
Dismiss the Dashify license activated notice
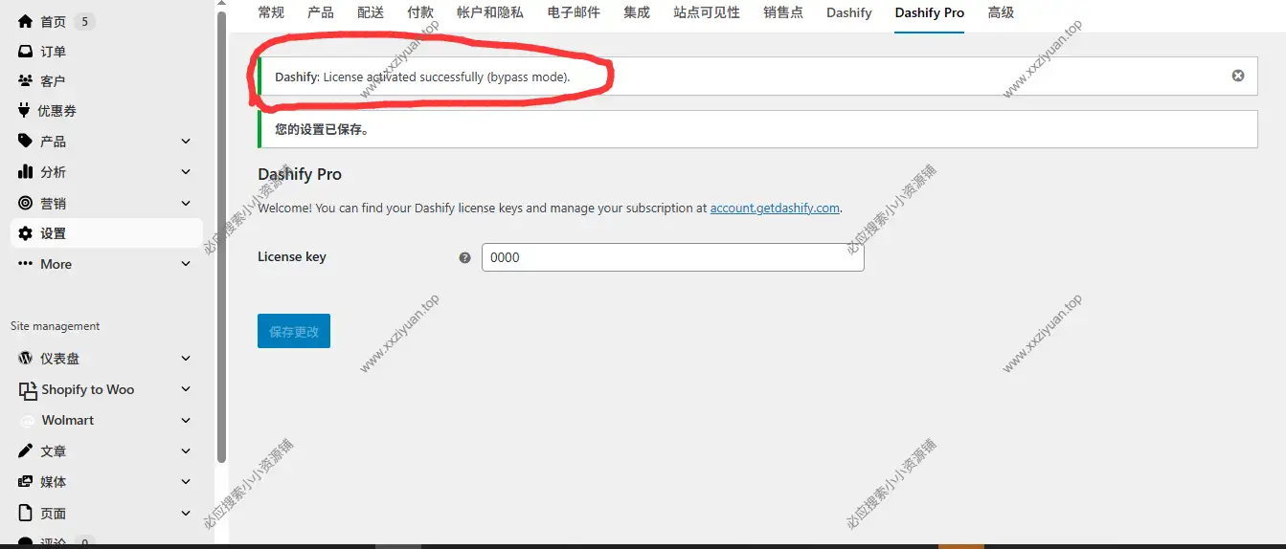click(x=1237, y=76)
